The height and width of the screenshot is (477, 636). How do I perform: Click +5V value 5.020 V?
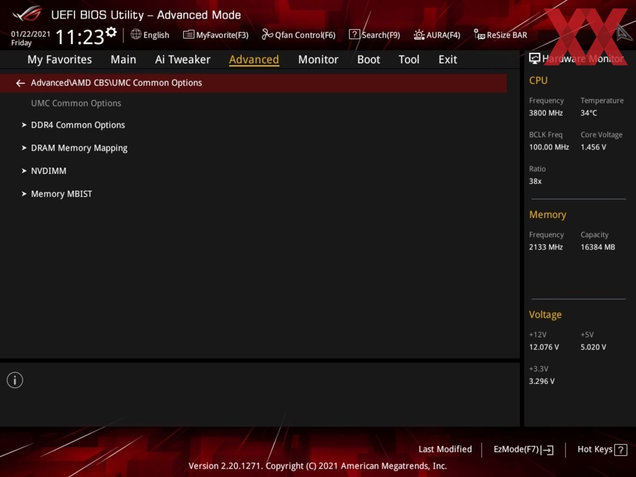tap(593, 347)
